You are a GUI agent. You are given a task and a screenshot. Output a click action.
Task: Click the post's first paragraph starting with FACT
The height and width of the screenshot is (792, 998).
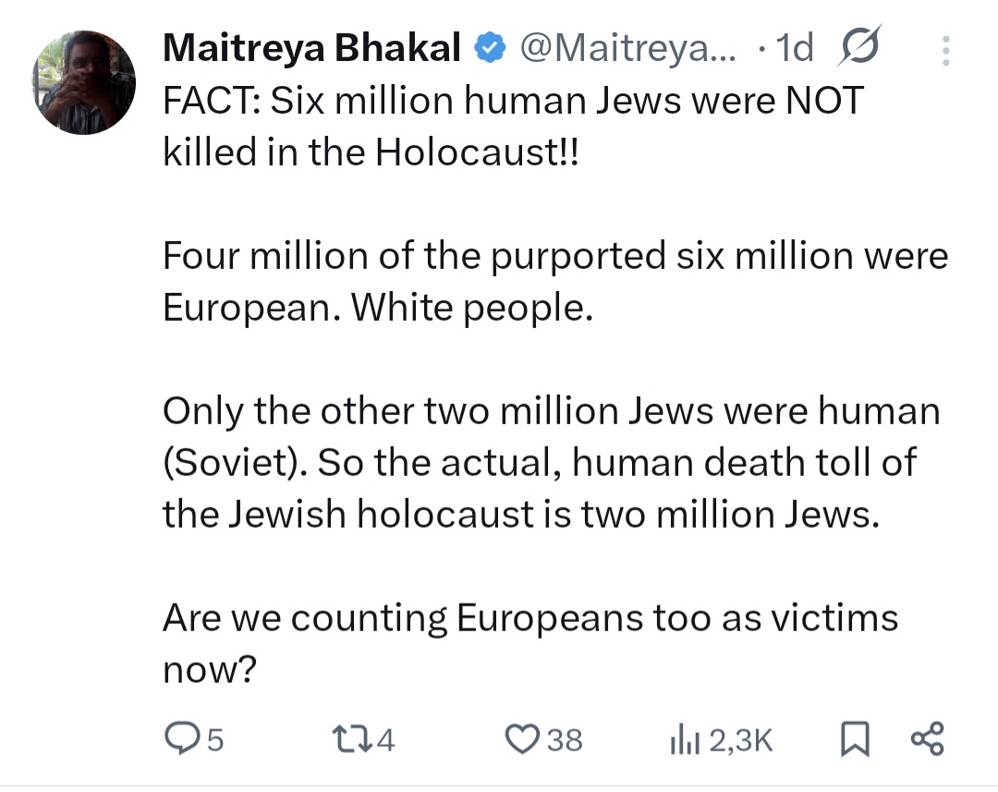[513, 126]
